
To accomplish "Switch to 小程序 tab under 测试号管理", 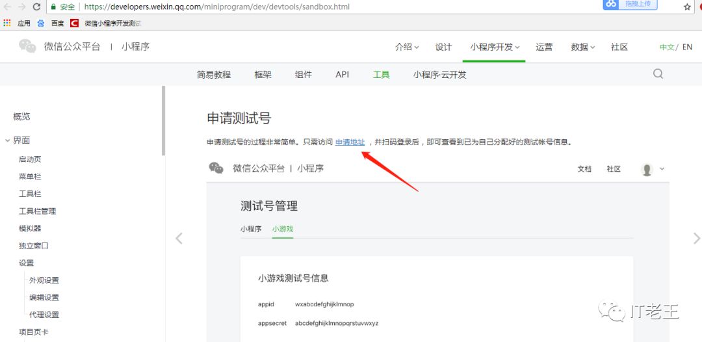I will point(251,229).
